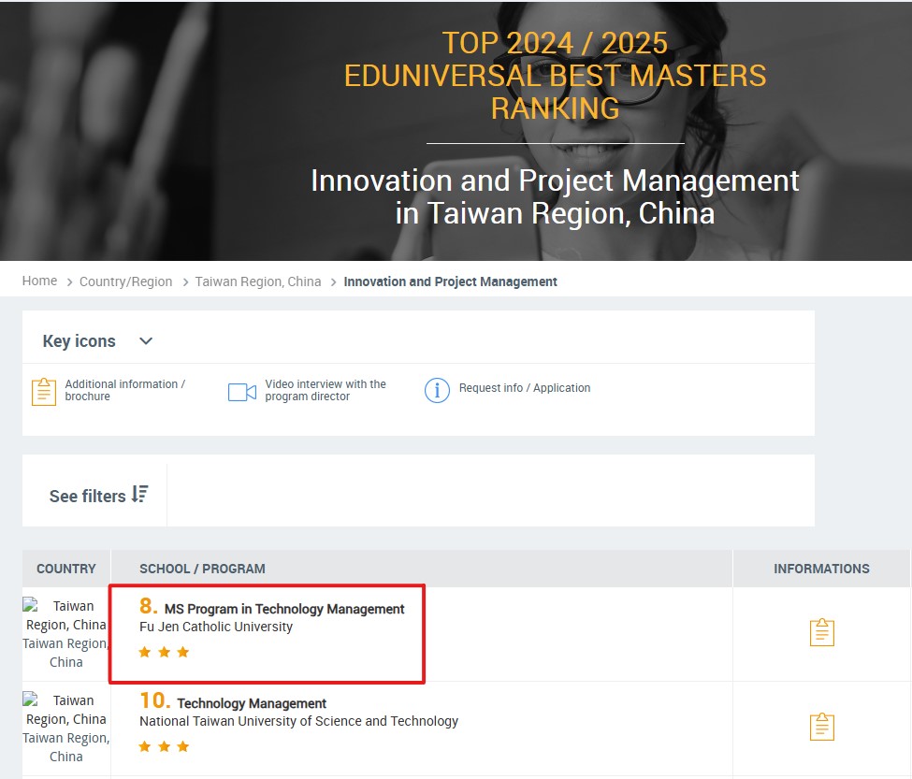Click Fu Jen Catholic University name

(216, 627)
